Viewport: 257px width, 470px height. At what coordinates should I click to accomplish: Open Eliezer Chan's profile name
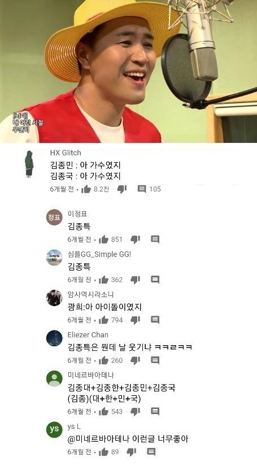[x=88, y=334]
